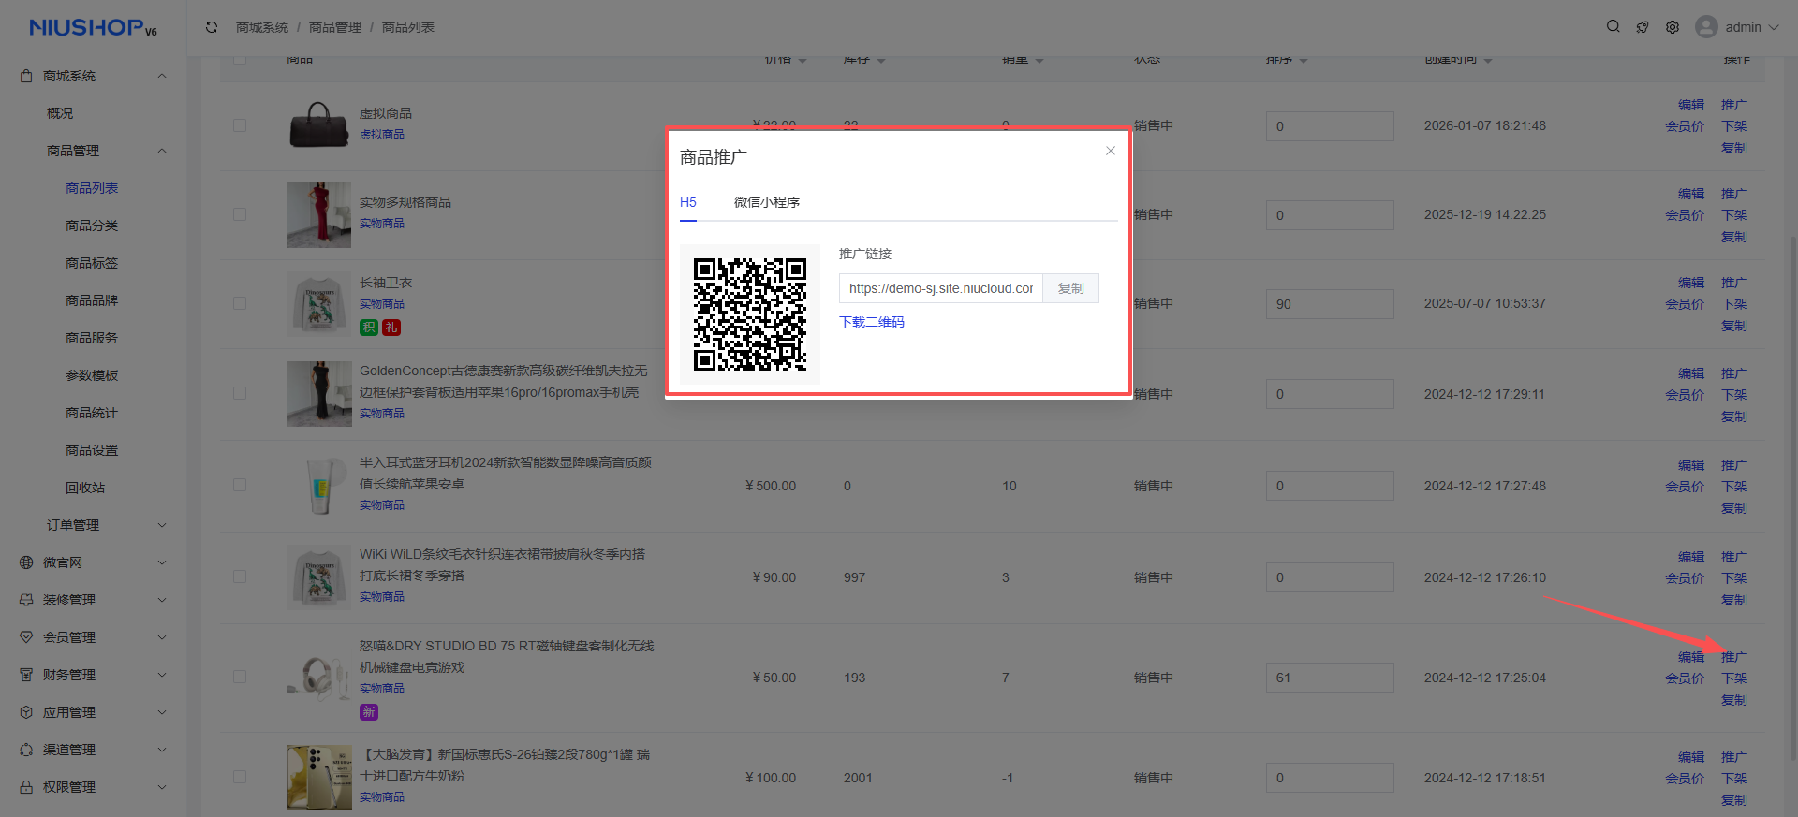Image resolution: width=1798 pixels, height=817 pixels.
Task: Click the QR code image in dialog
Action: pos(749,314)
